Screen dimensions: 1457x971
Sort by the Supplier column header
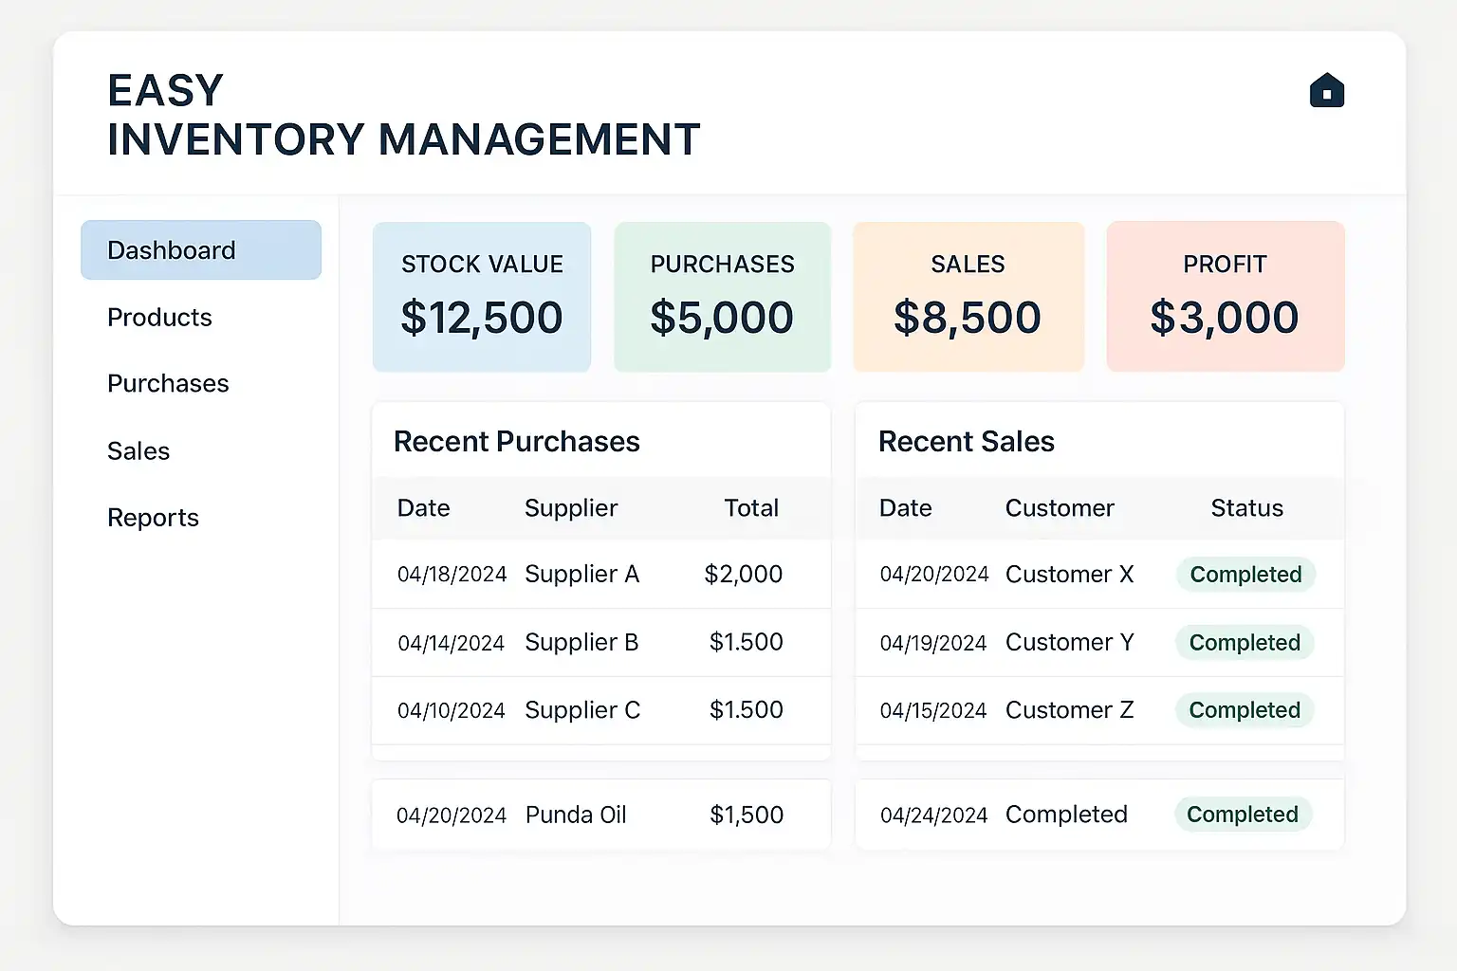(x=571, y=508)
